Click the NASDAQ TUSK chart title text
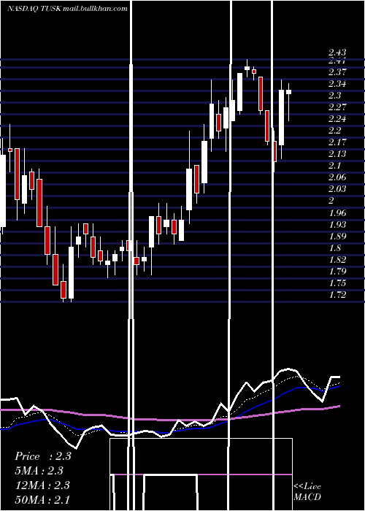Image resolution: width=365 pixels, height=511 pixels. (x=67, y=9)
